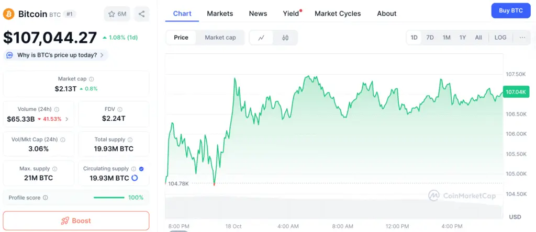This screenshot has width=536, height=232.
Task: Click the Profile score info icon
Action: click(46, 198)
